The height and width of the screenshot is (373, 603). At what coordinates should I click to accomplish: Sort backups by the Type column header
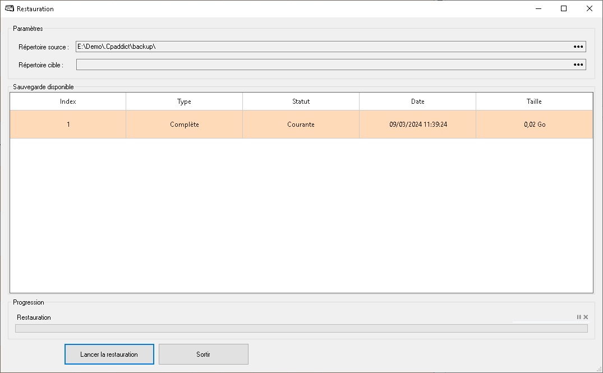click(184, 102)
